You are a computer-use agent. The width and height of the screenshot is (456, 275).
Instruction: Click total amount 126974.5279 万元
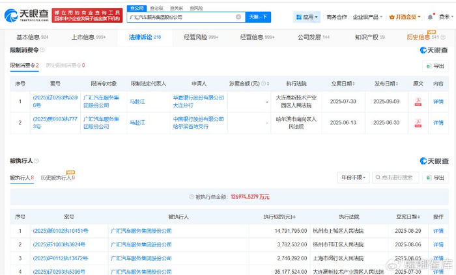(250, 197)
